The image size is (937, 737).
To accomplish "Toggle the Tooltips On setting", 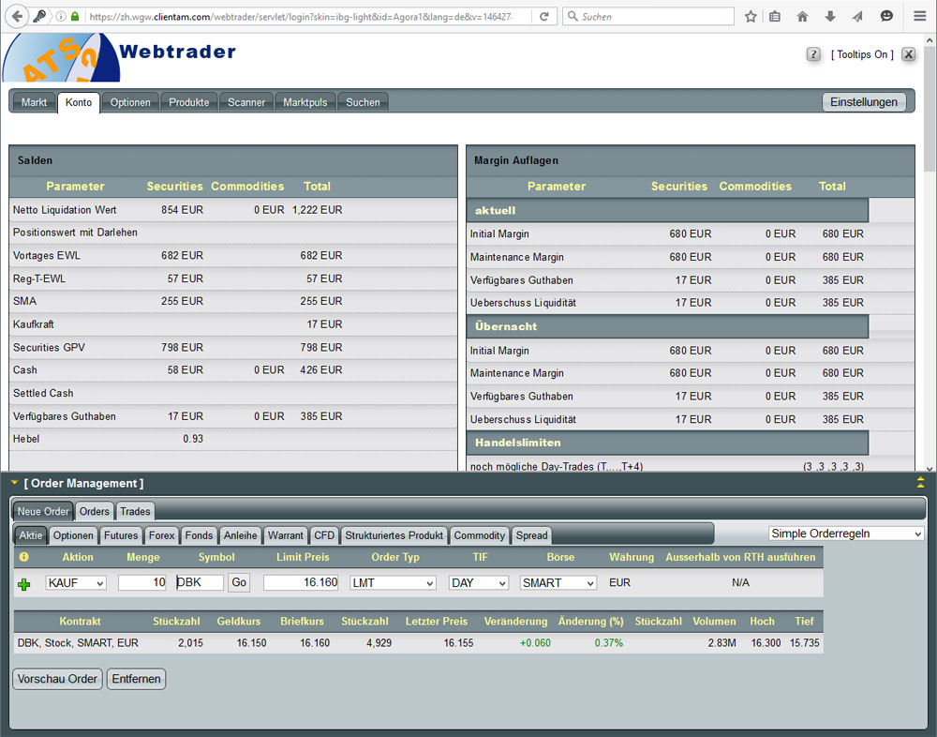I will click(x=861, y=54).
